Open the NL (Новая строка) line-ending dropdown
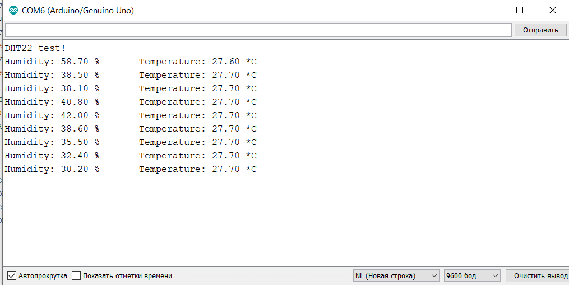This screenshot has width=569, height=285. [x=396, y=275]
